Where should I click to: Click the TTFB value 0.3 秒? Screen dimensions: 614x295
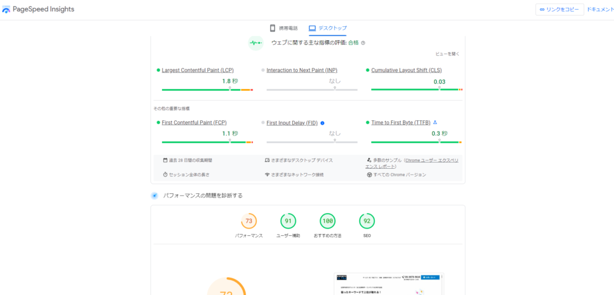[440, 133]
